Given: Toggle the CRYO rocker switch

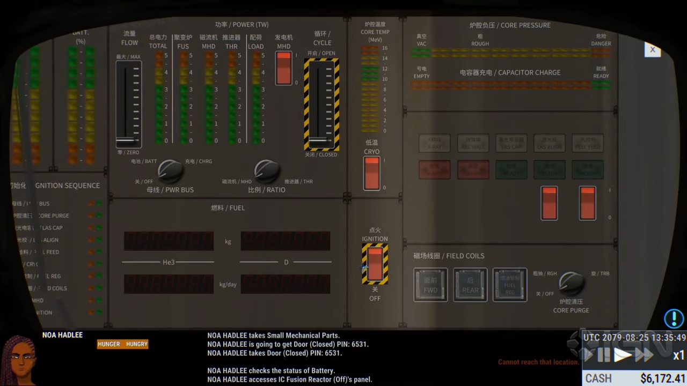Looking at the screenshot, I should [371, 173].
